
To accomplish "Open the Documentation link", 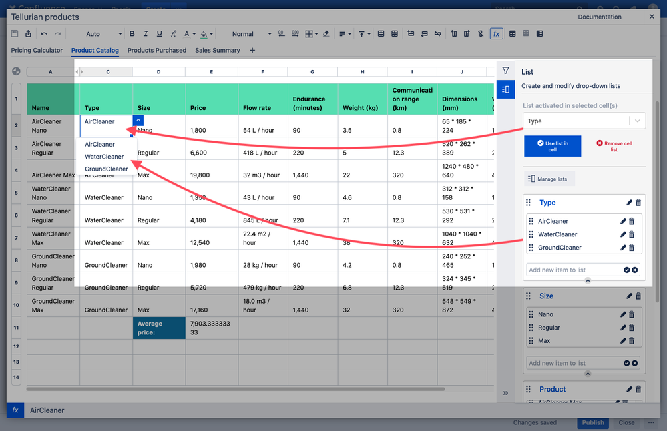I will pos(600,17).
